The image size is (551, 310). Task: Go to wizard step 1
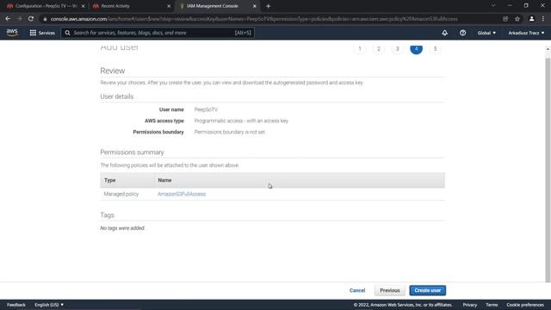(x=360, y=48)
